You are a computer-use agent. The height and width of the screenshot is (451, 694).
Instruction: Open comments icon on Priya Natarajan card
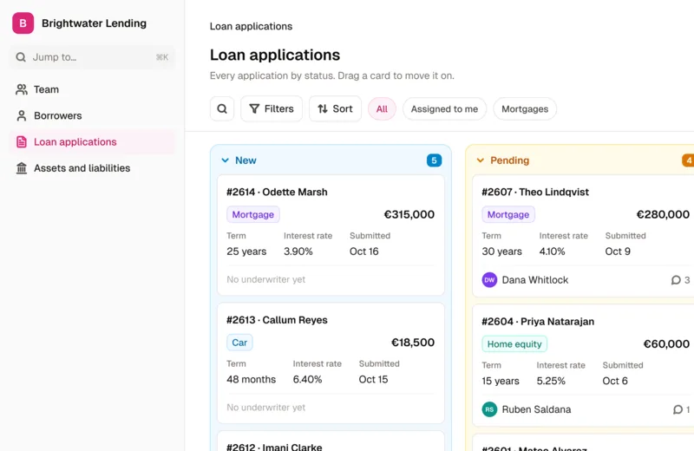click(678, 409)
